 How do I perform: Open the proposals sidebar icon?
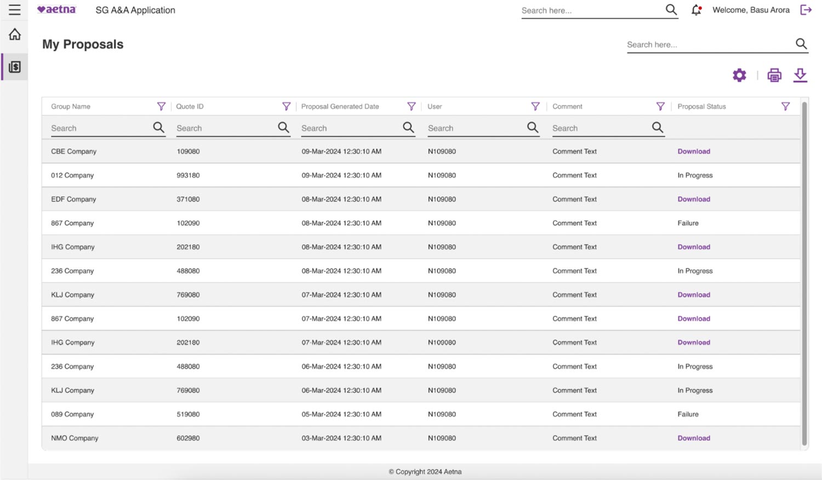pyautogui.click(x=15, y=67)
